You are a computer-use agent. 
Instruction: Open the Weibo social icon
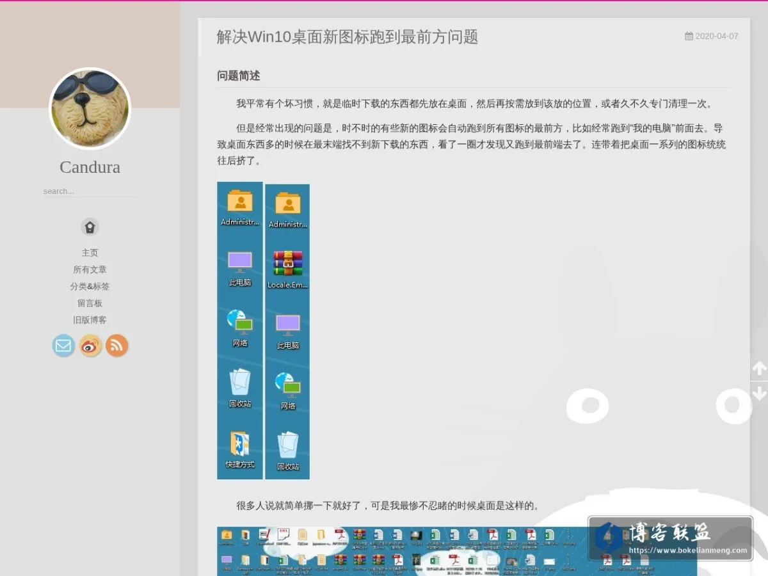point(90,346)
